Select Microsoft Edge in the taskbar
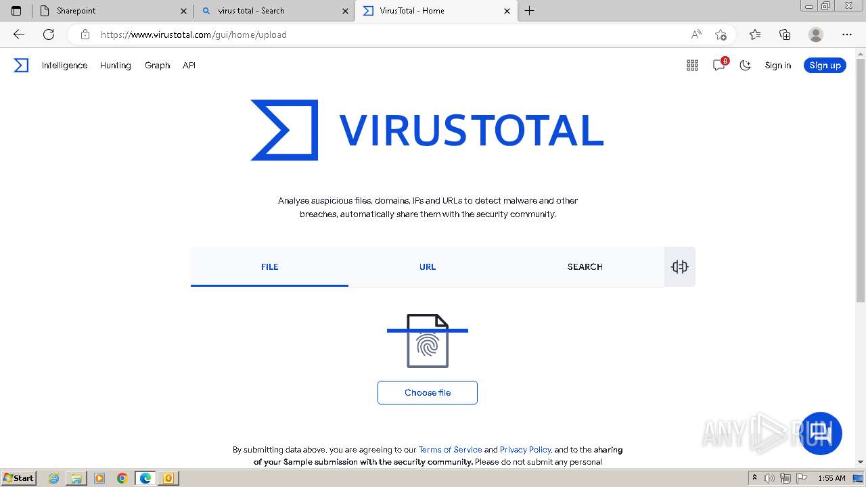The image size is (866, 487). [145, 478]
